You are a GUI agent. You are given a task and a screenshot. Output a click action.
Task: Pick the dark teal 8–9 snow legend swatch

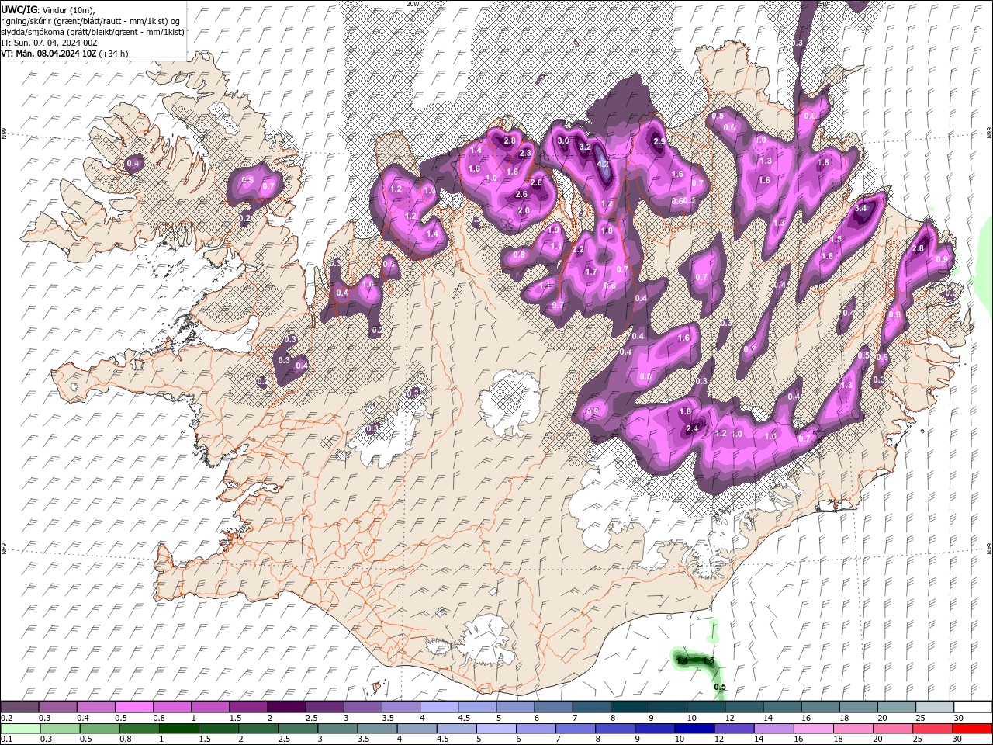pos(629,707)
